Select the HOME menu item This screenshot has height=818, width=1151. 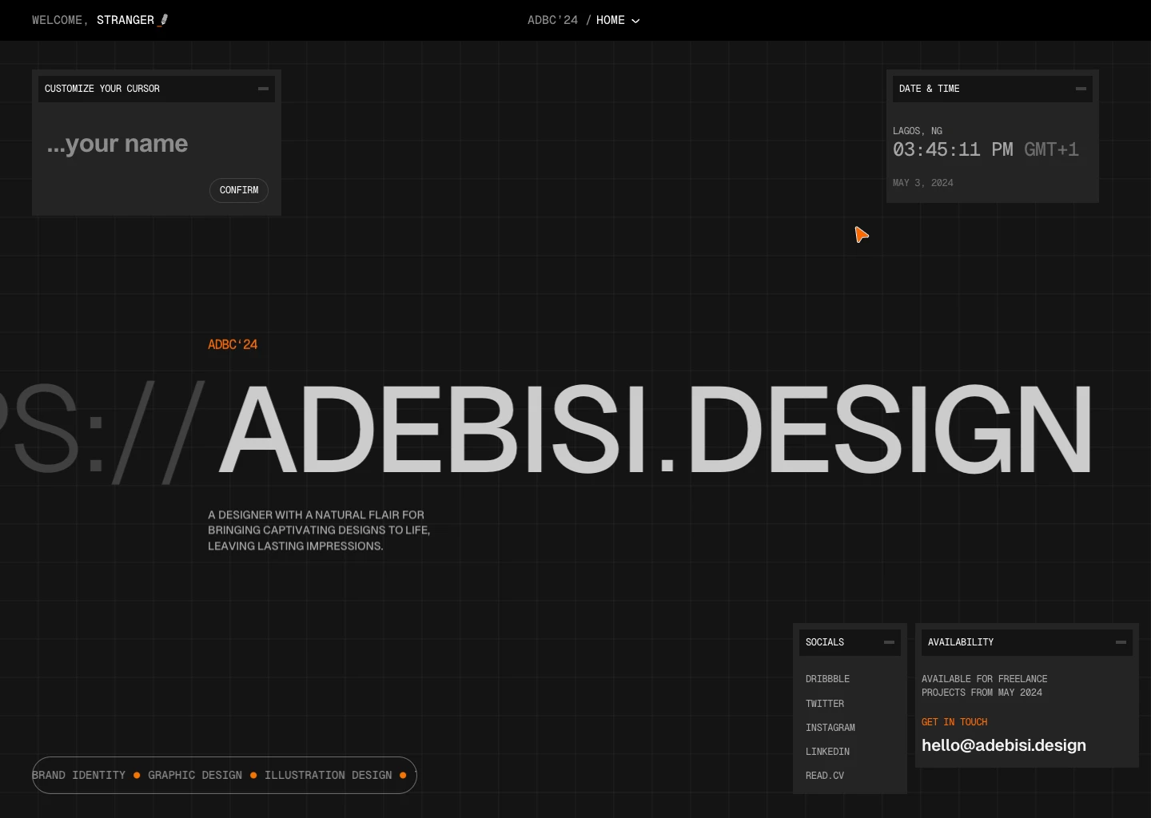pyautogui.click(x=611, y=20)
